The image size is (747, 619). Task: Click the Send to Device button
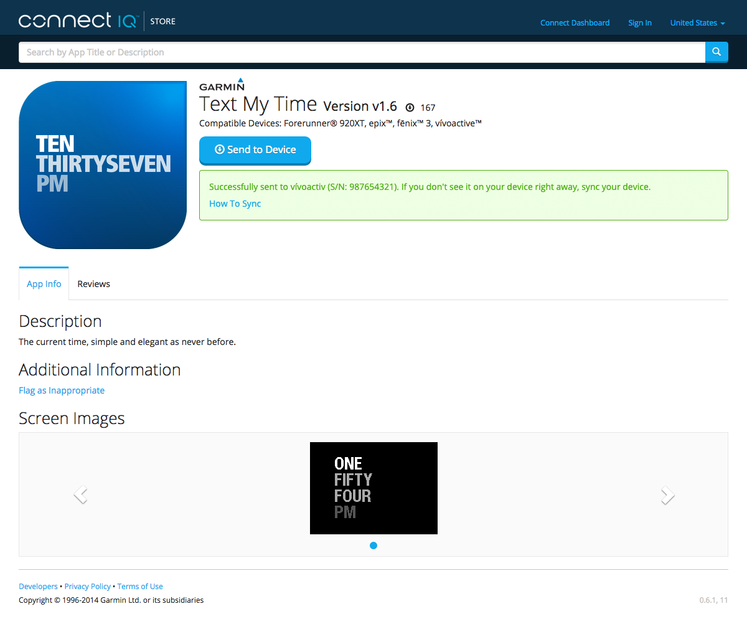255,150
